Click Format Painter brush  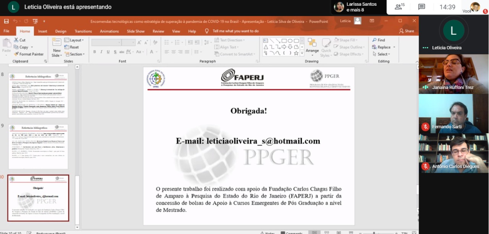29,54
